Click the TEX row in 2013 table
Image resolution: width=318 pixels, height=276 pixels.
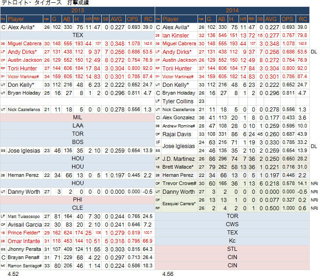tap(78, 35)
